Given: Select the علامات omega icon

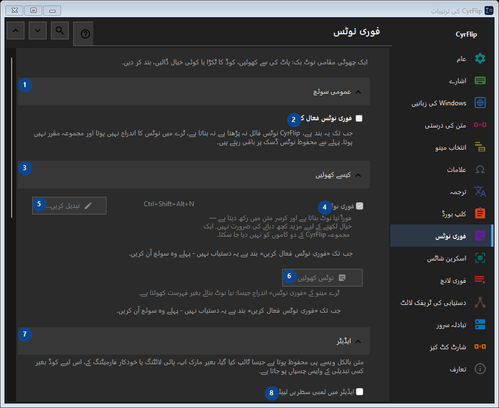Looking at the screenshot, I should [x=480, y=169].
